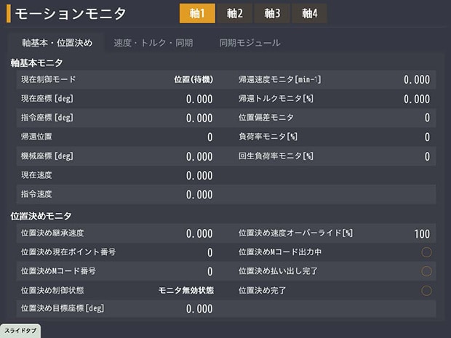Viewport: 451px width, 338px height.
Task: Open the 速度・トルク・同期 tab
Action: point(153,43)
